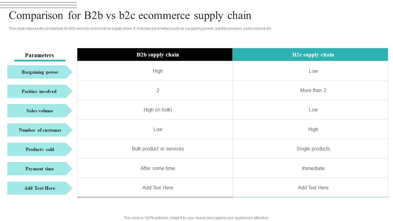Click the footer note about editable slide
Viewport: 393px width, 221px height.
(x=196, y=218)
